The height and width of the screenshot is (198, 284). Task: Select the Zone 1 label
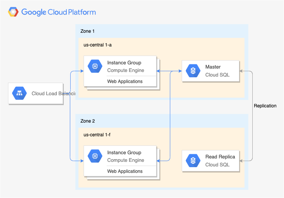[x=87, y=31]
